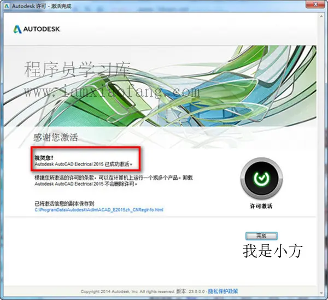Click the 许可激活 label under the icon
Viewport: 328px width, 300px height.
tap(261, 206)
